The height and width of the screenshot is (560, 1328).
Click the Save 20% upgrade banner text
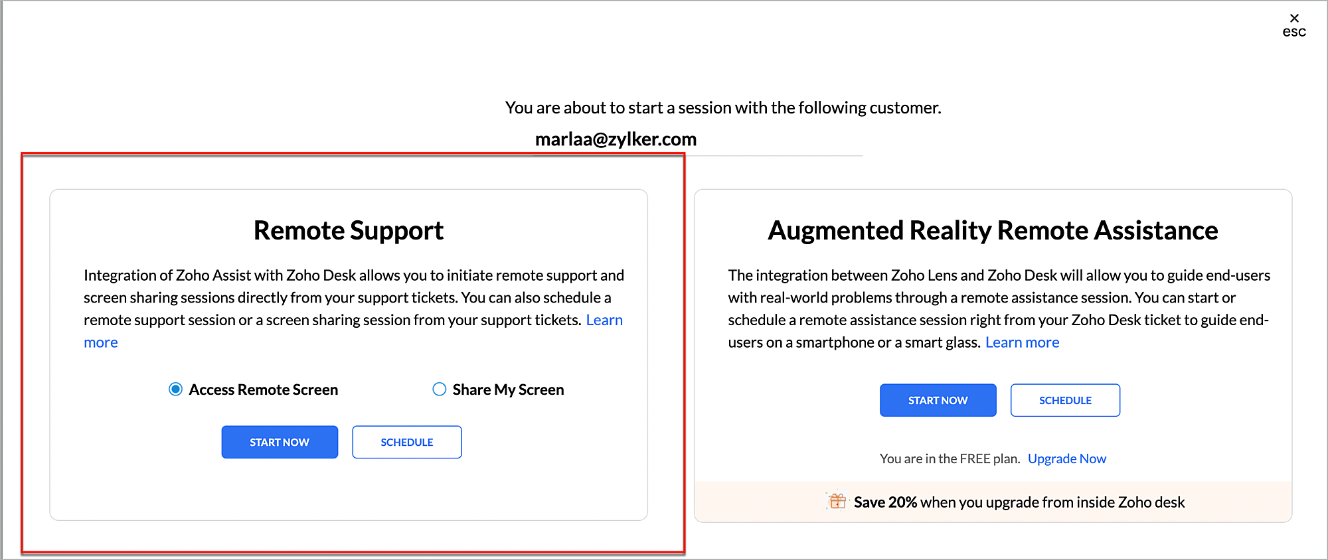[1019, 502]
